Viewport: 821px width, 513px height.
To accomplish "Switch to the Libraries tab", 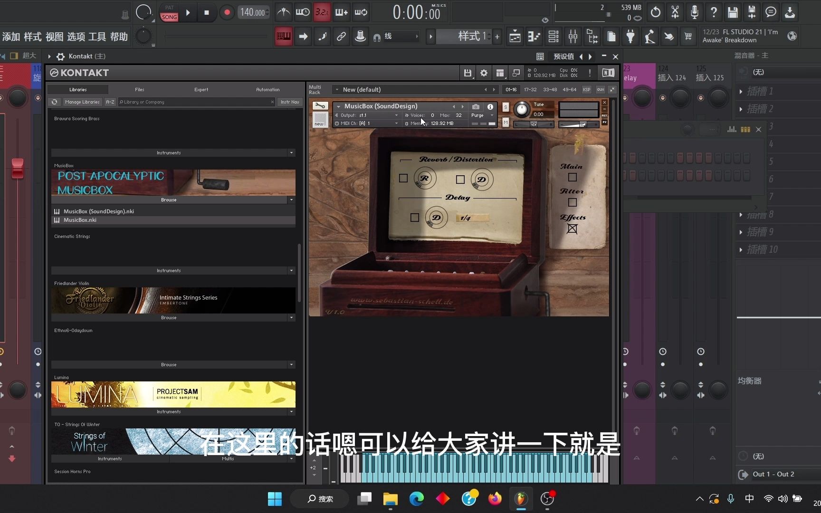I will tap(78, 89).
